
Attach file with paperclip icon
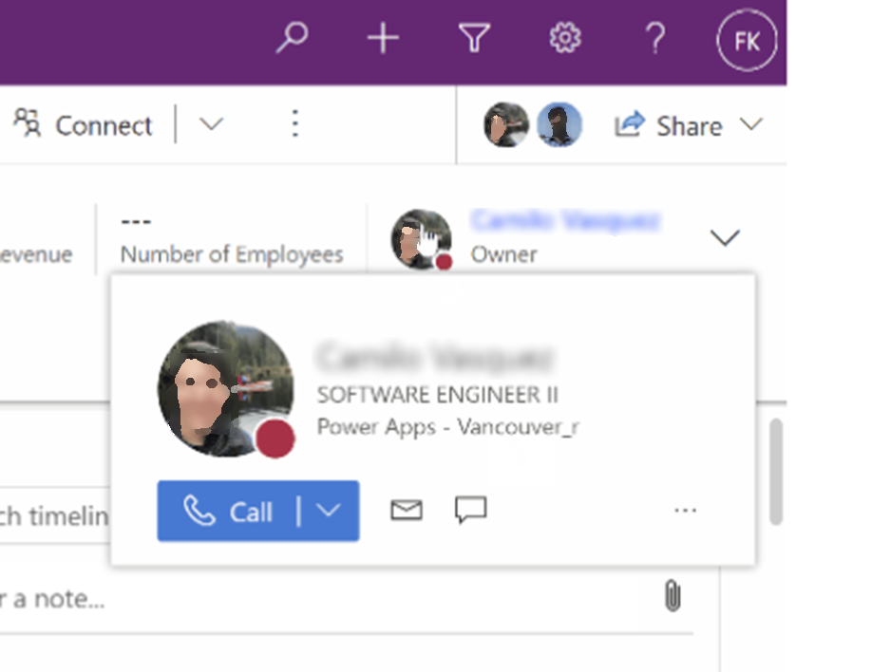(673, 596)
